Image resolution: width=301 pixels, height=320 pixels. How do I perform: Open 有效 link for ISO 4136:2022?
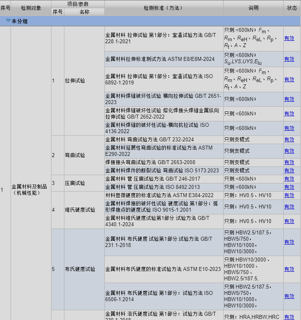pos(289,128)
